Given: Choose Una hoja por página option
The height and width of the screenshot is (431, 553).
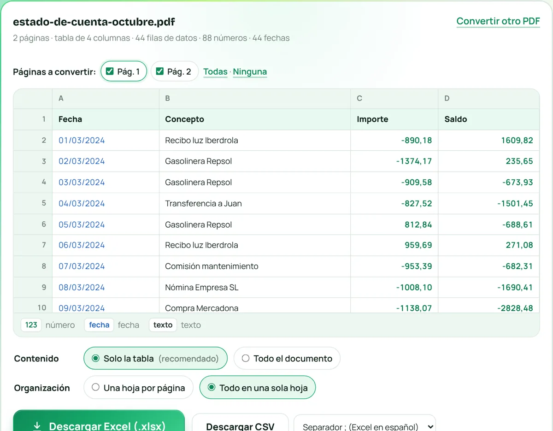Looking at the screenshot, I should pyautogui.click(x=138, y=388).
